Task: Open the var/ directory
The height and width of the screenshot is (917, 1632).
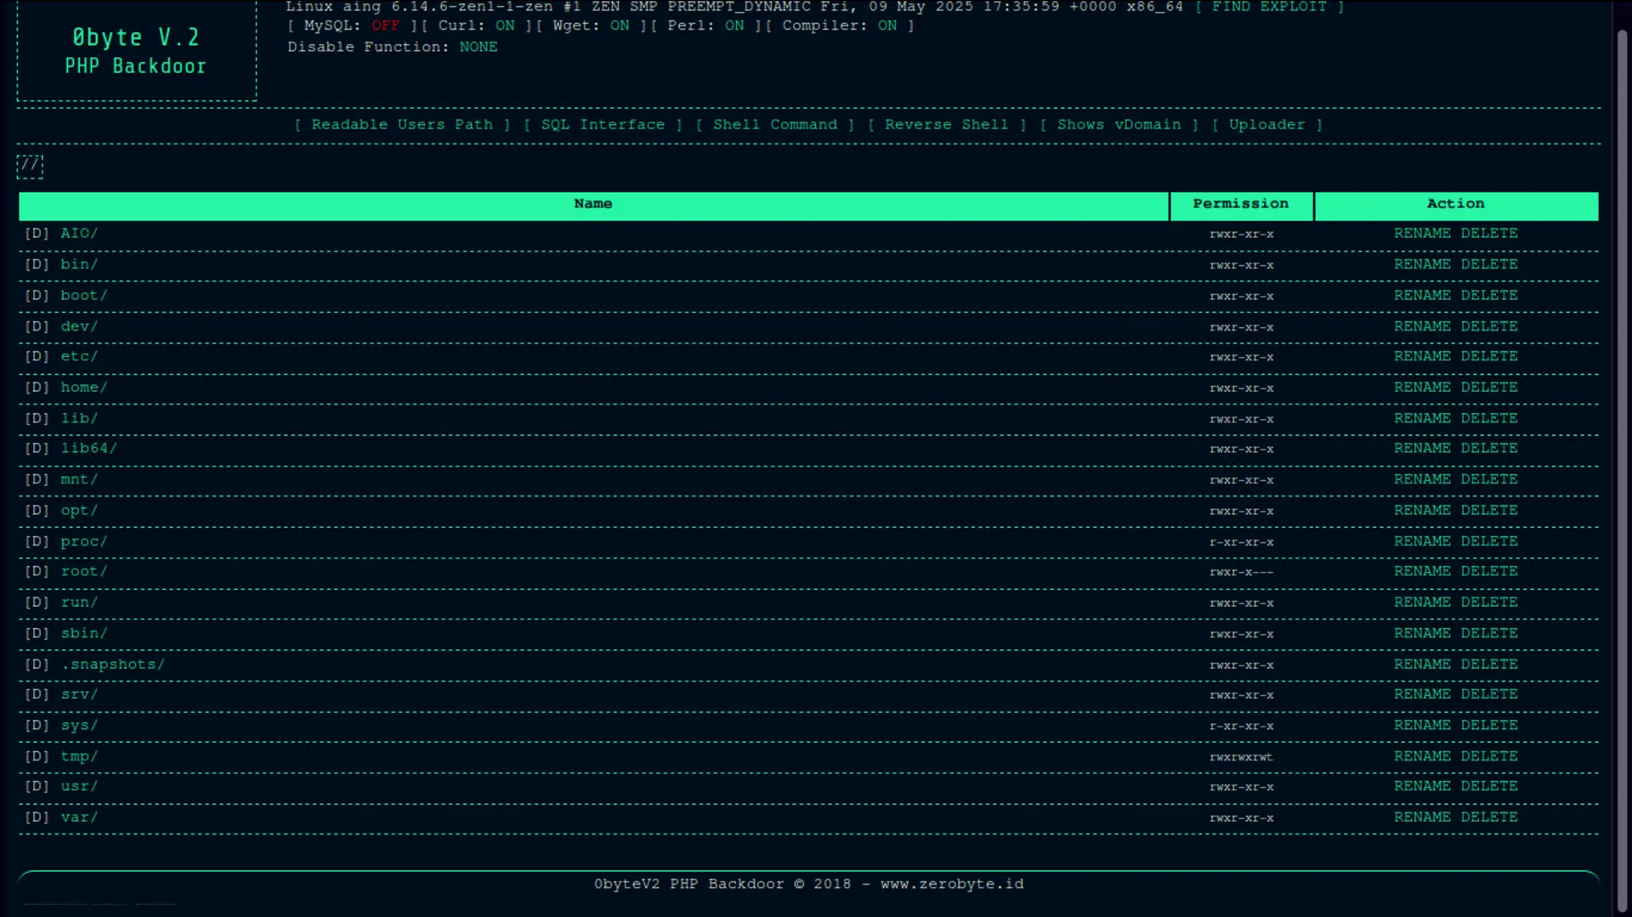Action: point(79,818)
